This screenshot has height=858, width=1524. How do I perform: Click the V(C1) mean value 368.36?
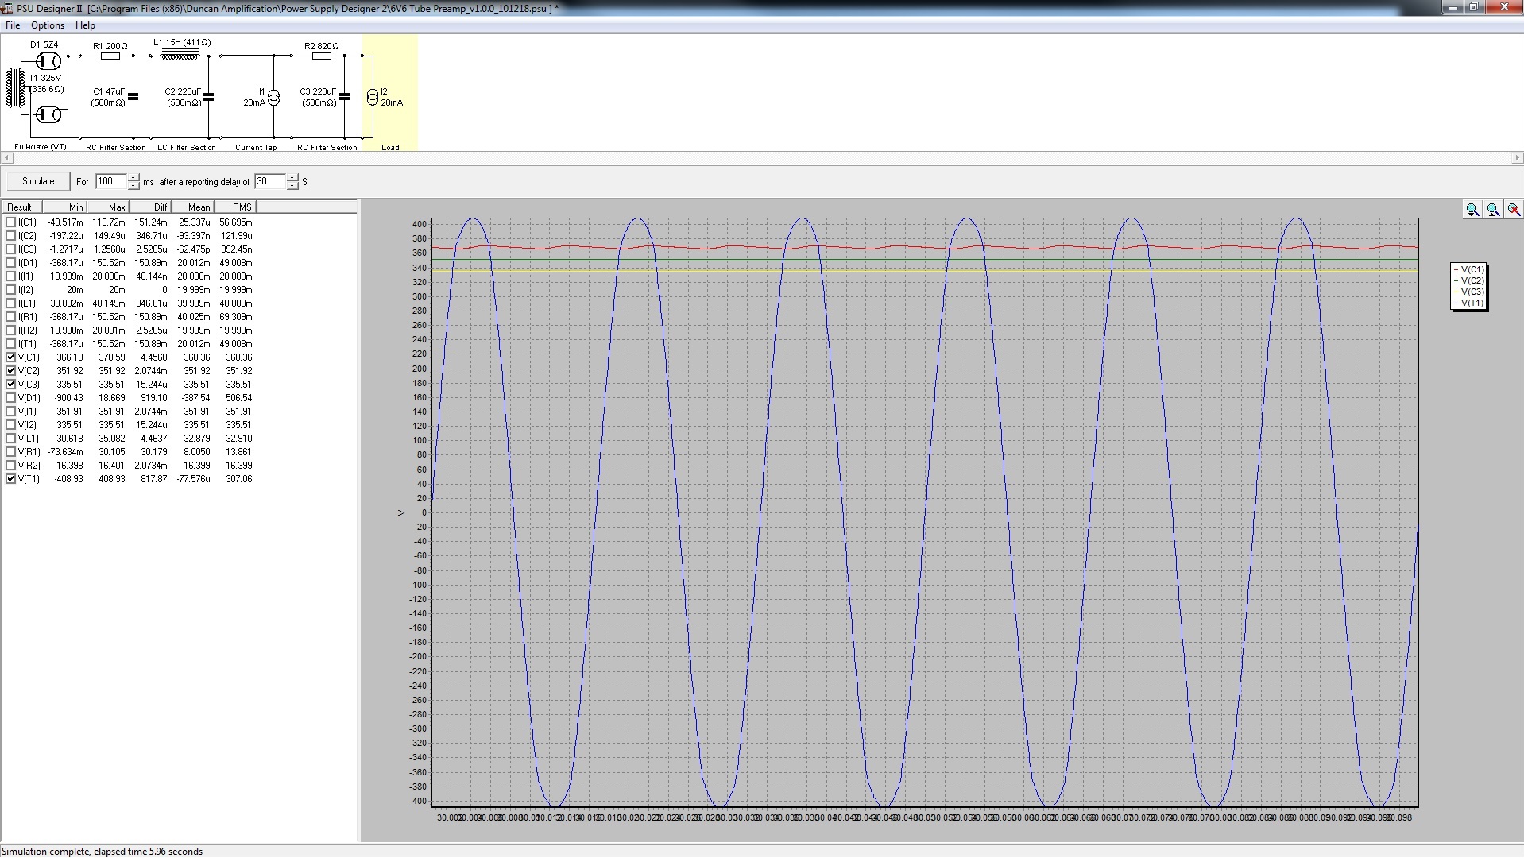click(196, 357)
